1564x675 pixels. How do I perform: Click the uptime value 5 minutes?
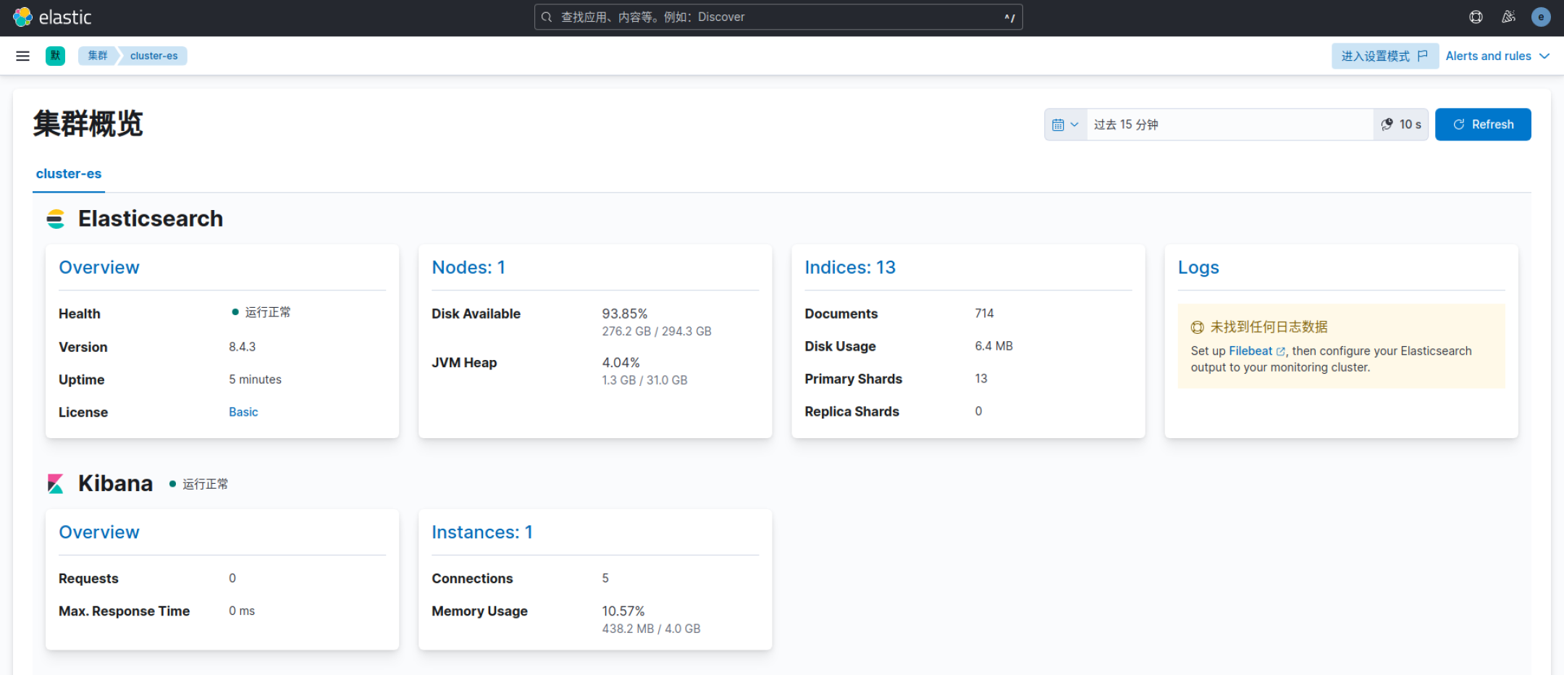[x=256, y=380]
